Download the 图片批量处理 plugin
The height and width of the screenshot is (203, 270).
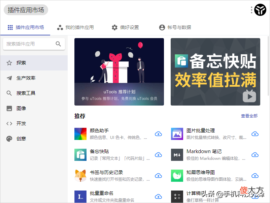point(255,134)
